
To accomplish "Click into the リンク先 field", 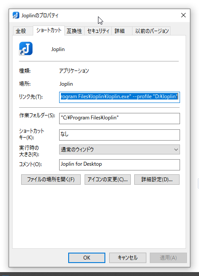I will pos(120,97).
